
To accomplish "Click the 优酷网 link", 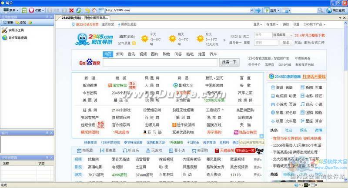I will [94, 159].
